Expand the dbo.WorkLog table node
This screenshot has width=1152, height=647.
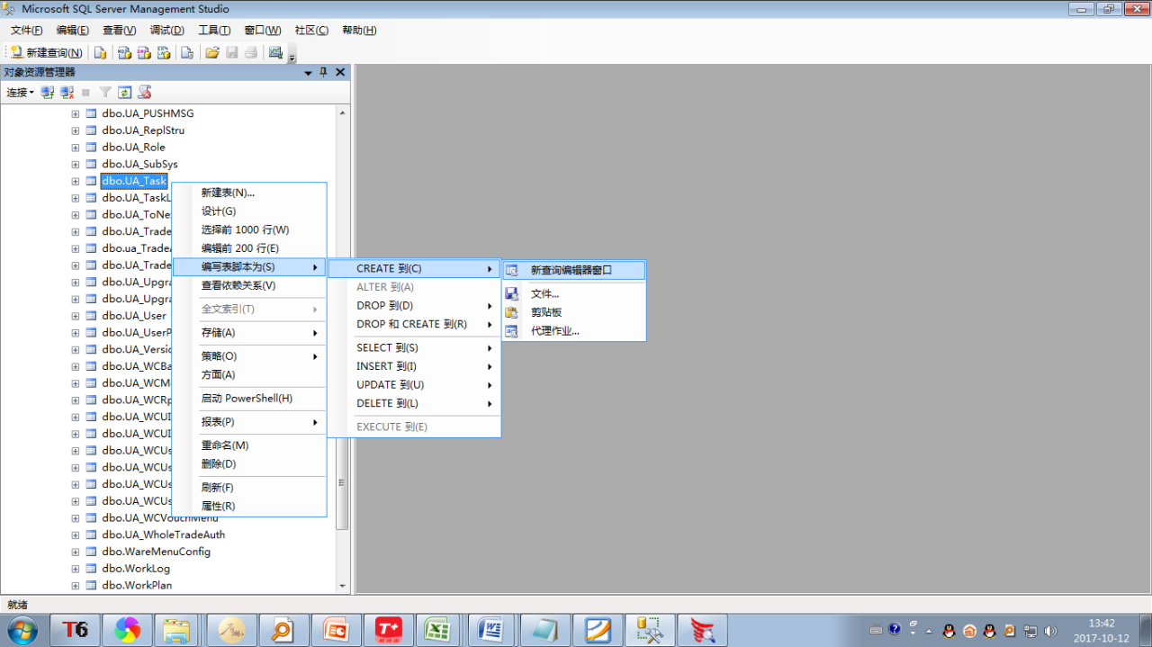point(76,569)
